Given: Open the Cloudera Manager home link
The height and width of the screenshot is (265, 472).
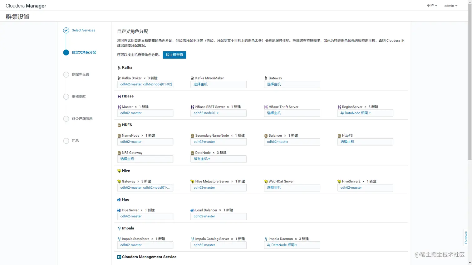Looking at the screenshot, I should [26, 6].
